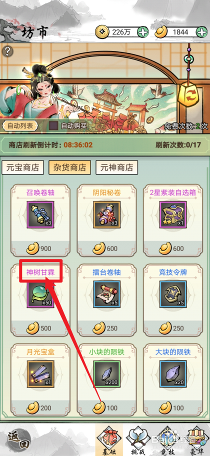Switch to the 元宝商店 tab

[22, 167]
